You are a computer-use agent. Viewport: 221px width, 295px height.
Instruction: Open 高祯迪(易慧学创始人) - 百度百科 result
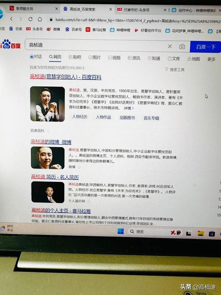coord(66,77)
